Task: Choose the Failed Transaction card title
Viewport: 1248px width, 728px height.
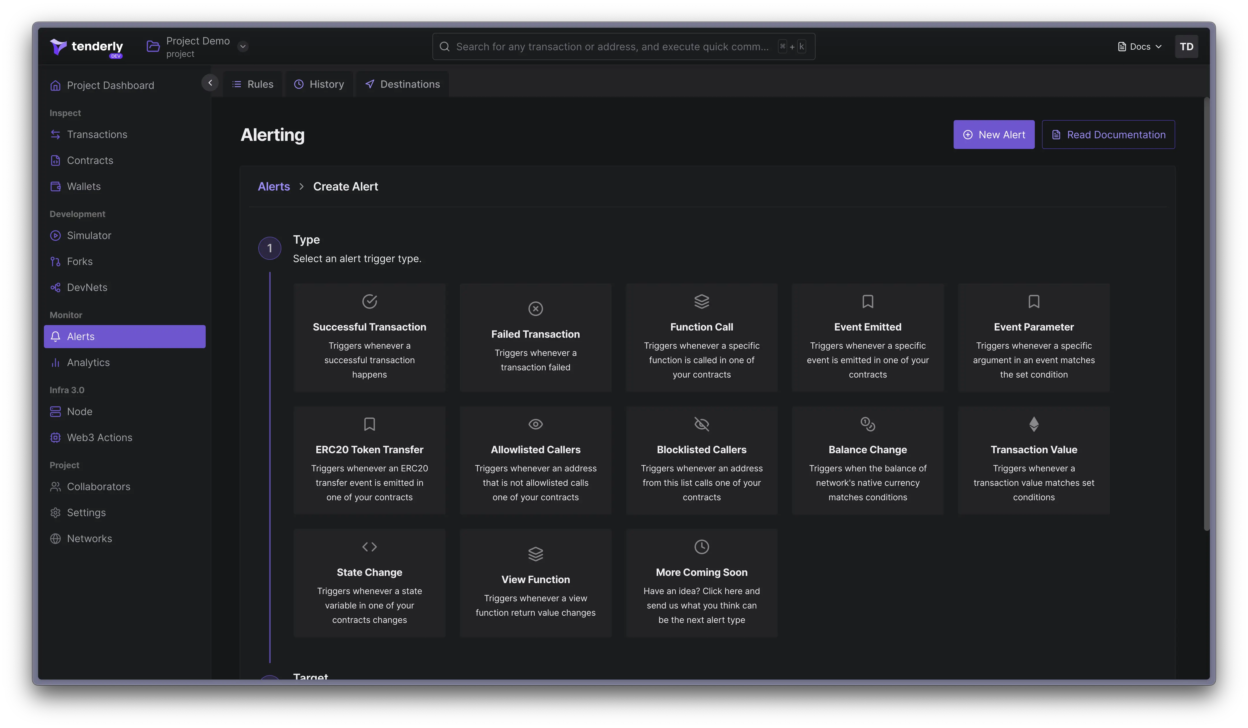Action: coord(535,335)
